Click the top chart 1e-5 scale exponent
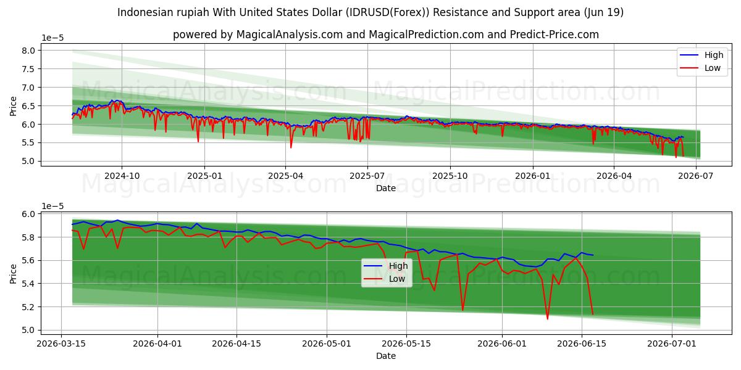741x370 pixels. click(x=54, y=38)
